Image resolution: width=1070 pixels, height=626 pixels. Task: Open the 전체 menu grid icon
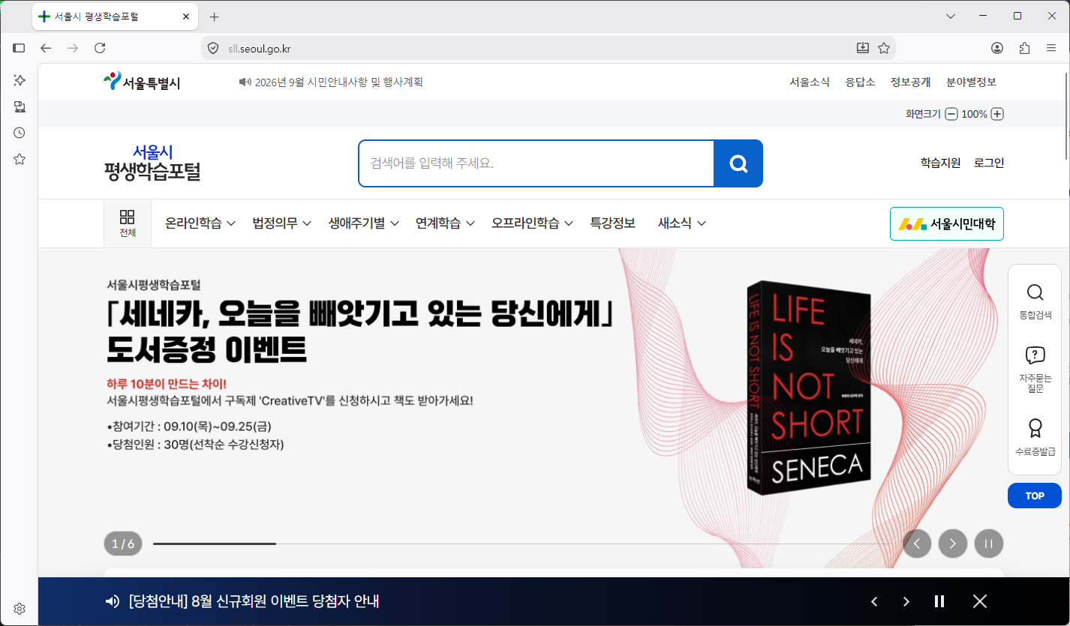128,223
